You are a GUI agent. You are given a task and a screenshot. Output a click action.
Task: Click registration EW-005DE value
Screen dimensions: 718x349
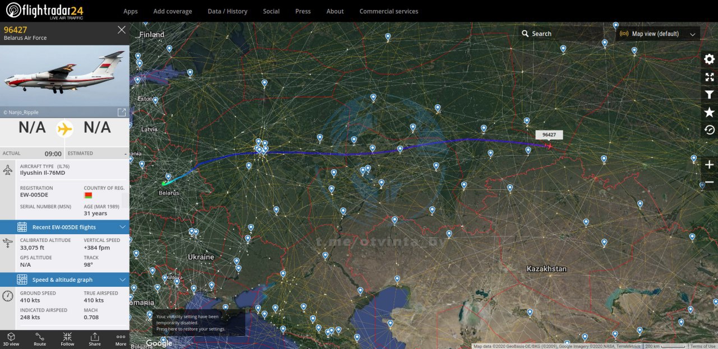pos(34,195)
